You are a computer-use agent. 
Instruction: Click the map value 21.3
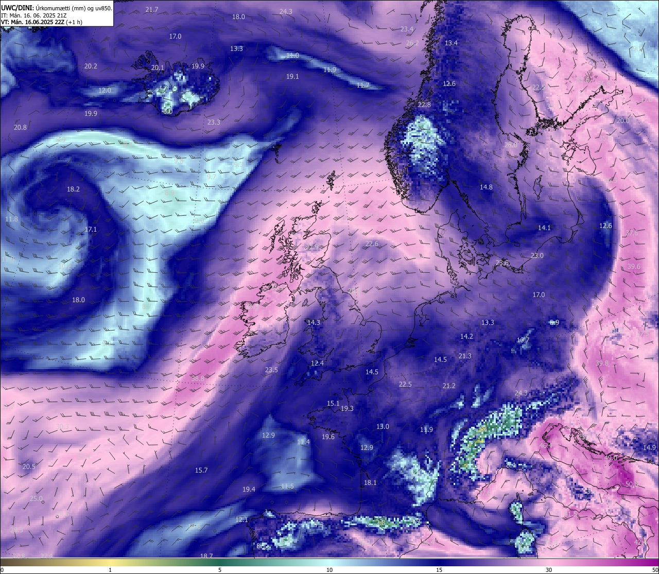(x=465, y=356)
